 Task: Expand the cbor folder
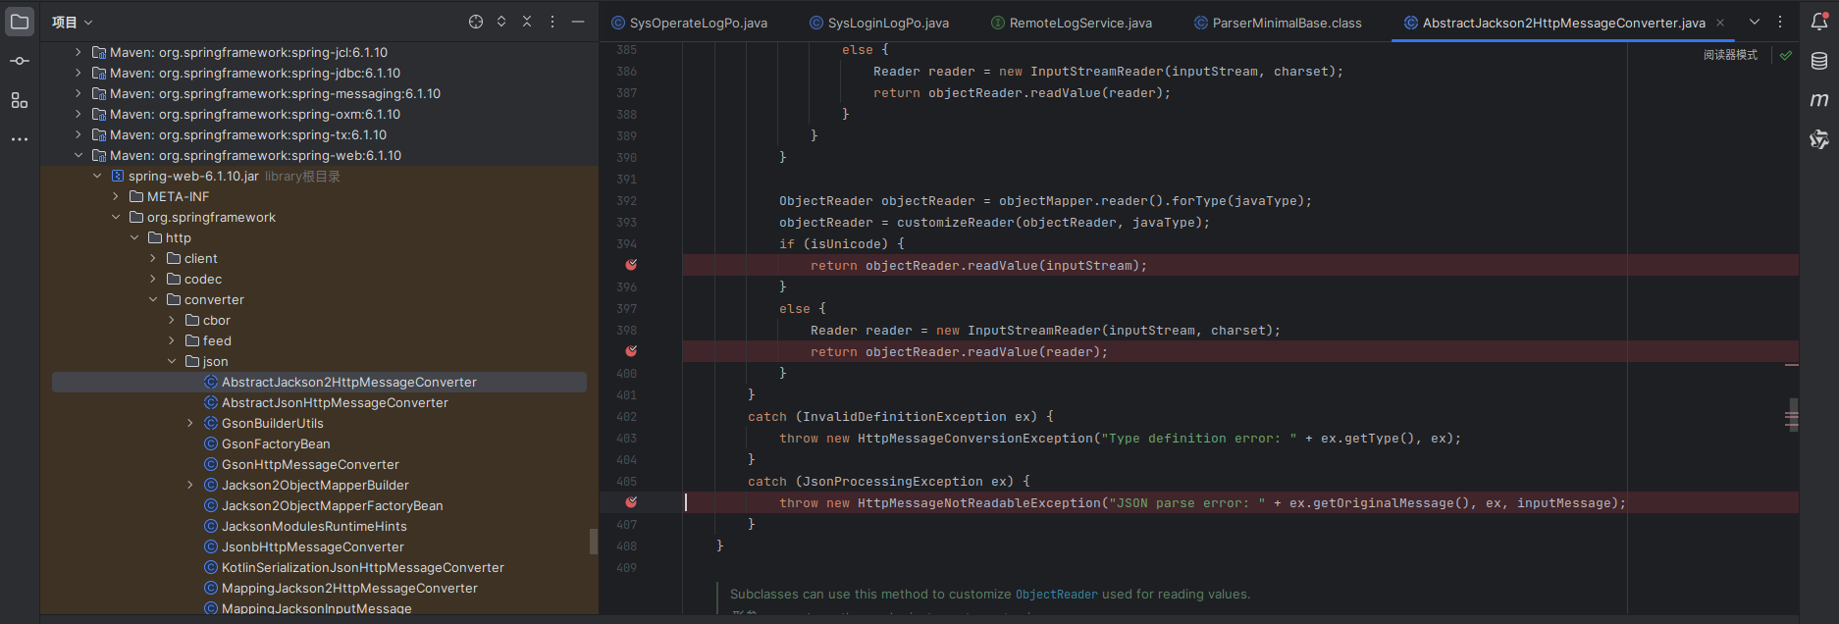(172, 320)
